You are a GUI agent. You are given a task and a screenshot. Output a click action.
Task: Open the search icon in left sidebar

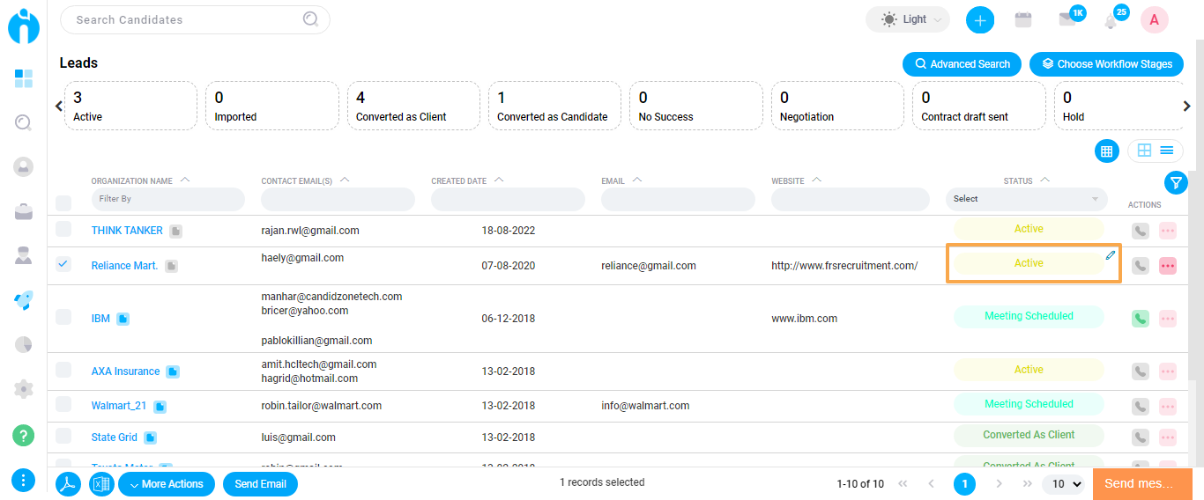tap(24, 122)
